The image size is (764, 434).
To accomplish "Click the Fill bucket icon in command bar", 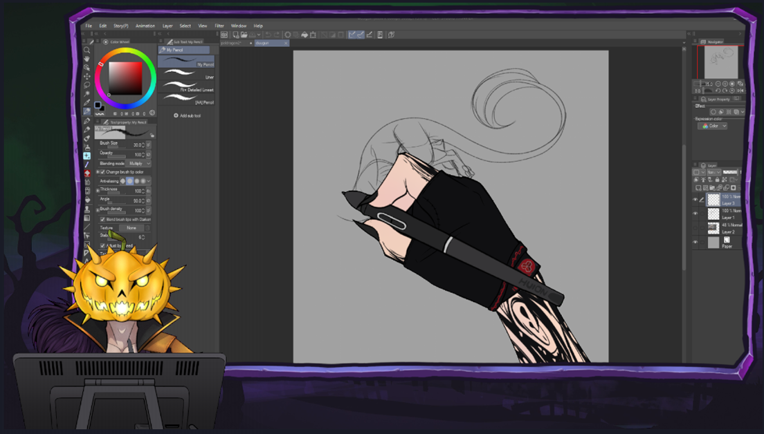I will [x=304, y=35].
